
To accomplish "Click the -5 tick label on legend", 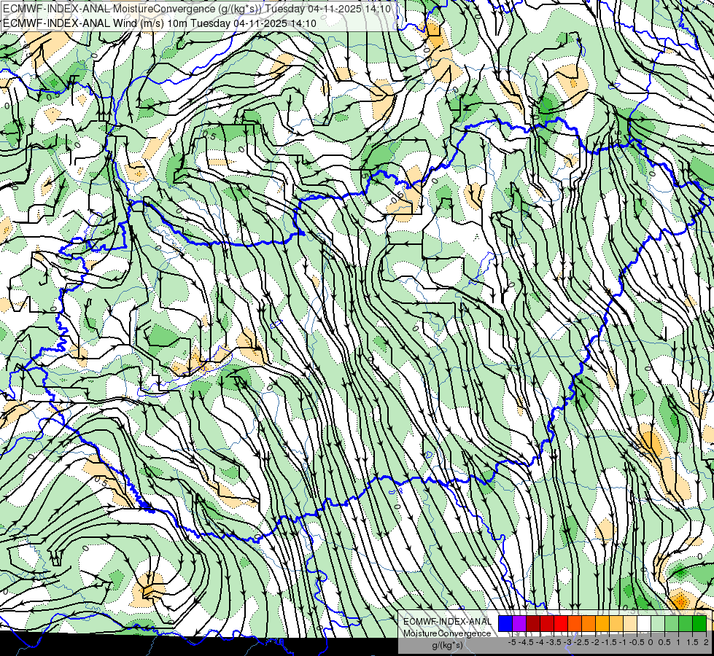I will (x=512, y=642).
